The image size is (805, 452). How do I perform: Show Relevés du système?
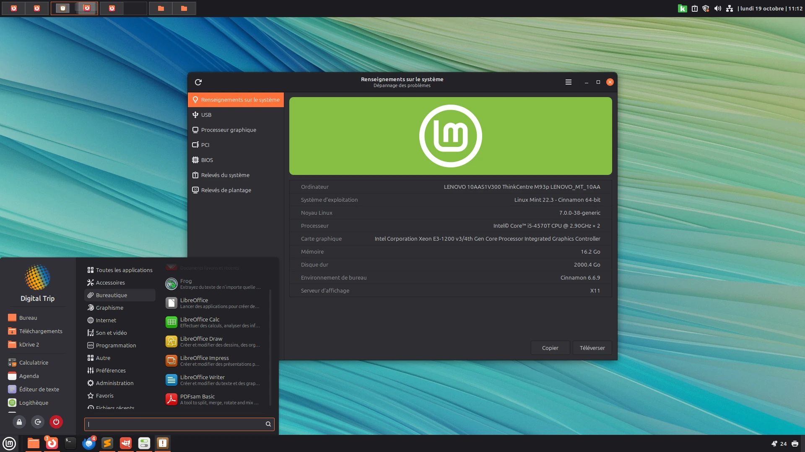pyautogui.click(x=236, y=175)
